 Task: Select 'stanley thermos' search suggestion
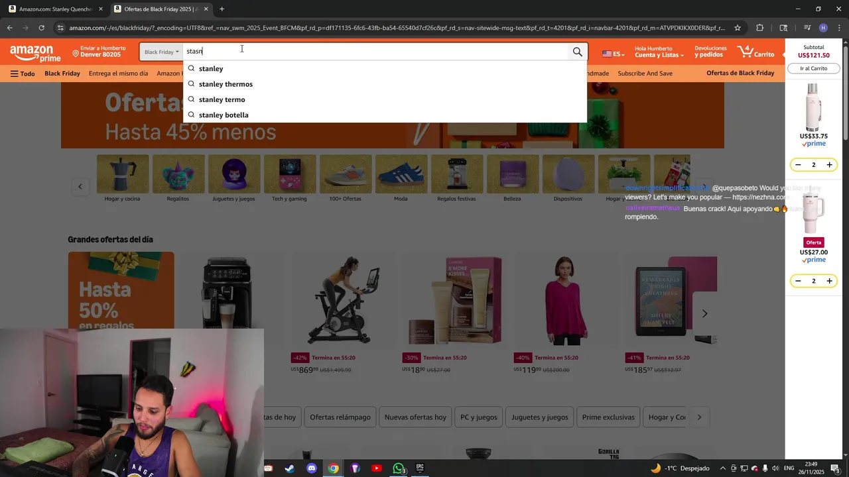tap(385, 84)
